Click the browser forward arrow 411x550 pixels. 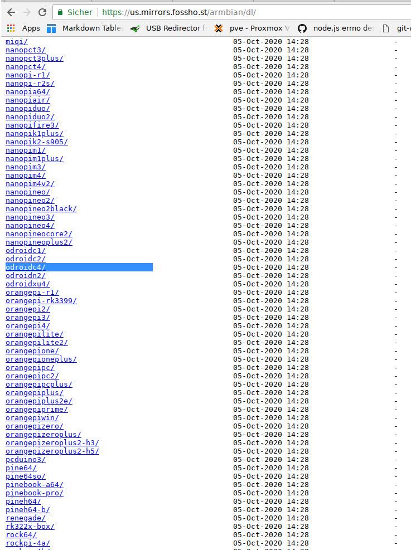[x=27, y=12]
